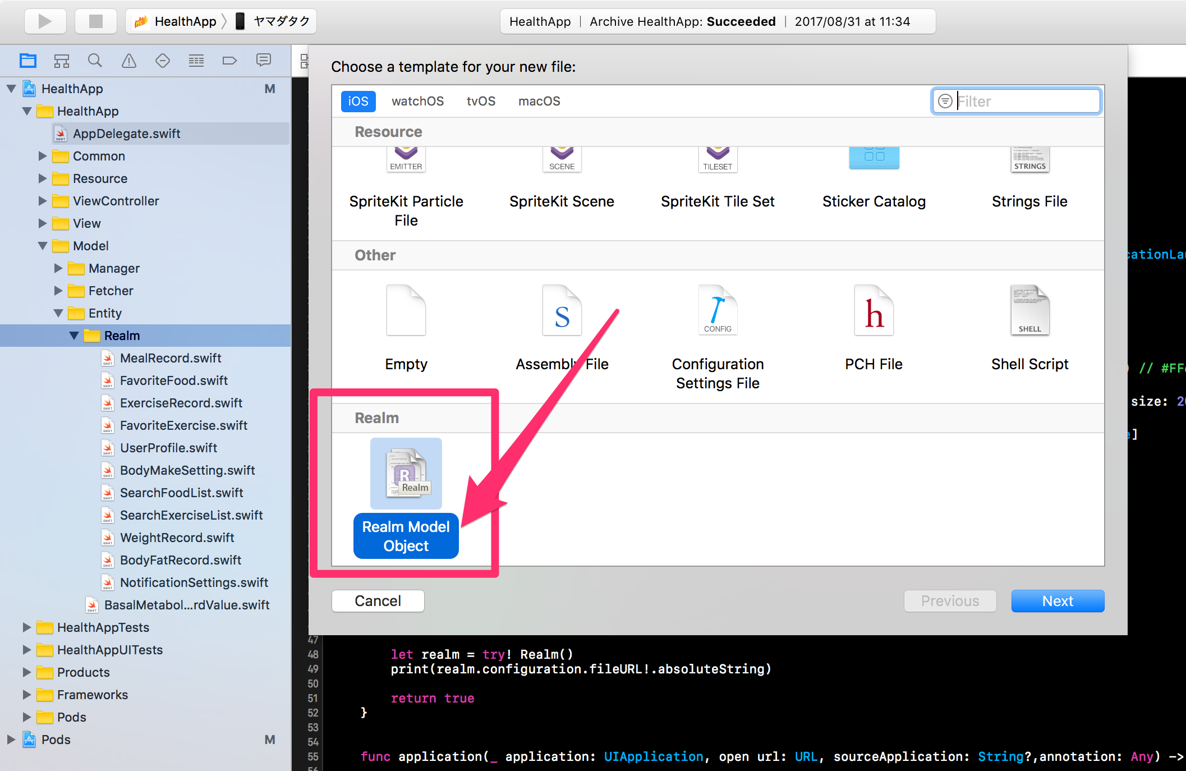Collapse the Model folder

(x=42, y=246)
